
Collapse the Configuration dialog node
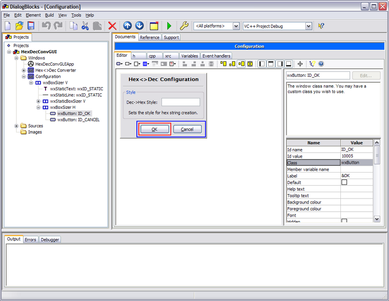24,77
